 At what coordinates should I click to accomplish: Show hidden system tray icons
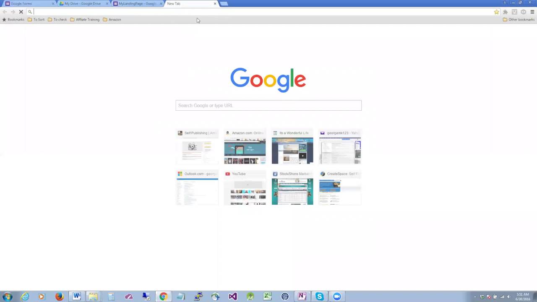[x=475, y=297]
